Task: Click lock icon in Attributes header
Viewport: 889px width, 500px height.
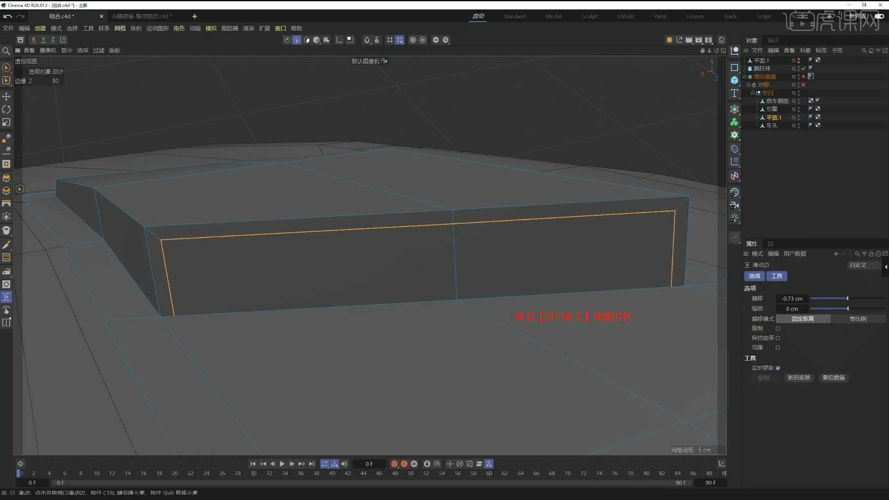Action: coord(871,254)
